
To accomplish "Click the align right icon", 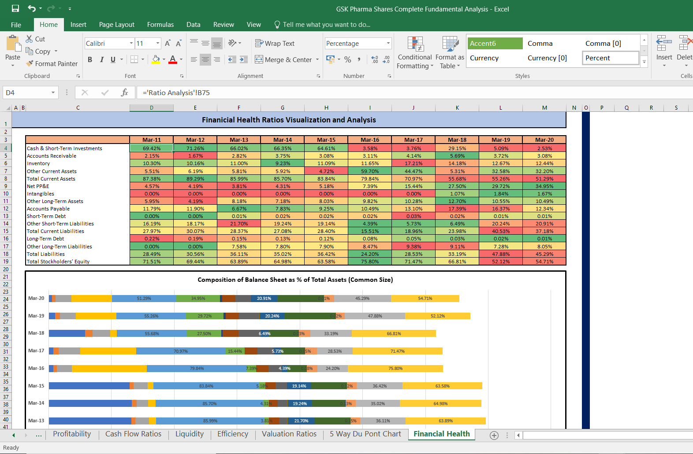I will click(217, 59).
